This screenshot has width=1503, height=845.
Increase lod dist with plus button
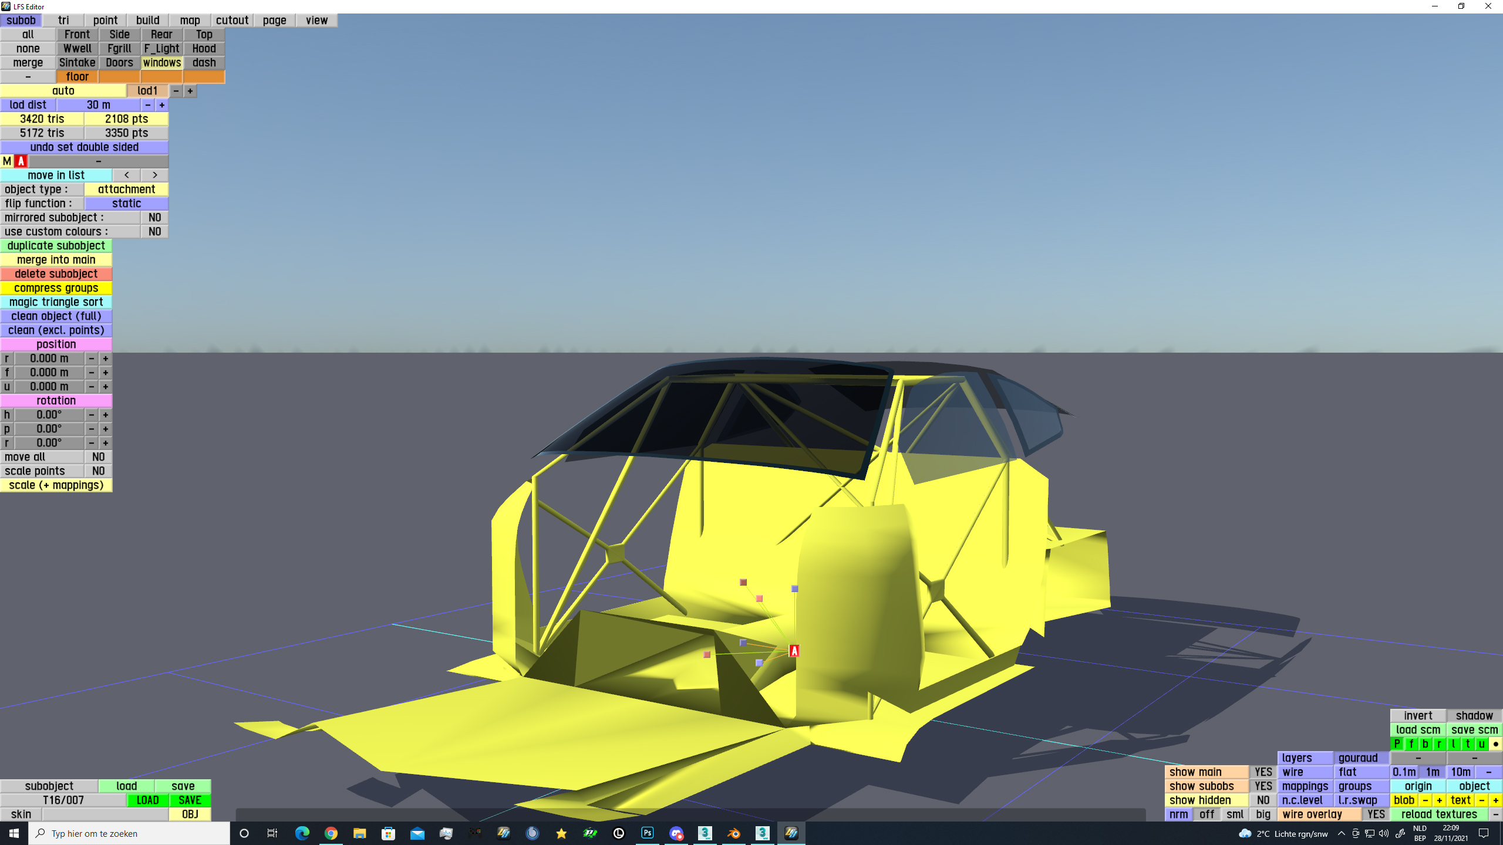coord(161,104)
